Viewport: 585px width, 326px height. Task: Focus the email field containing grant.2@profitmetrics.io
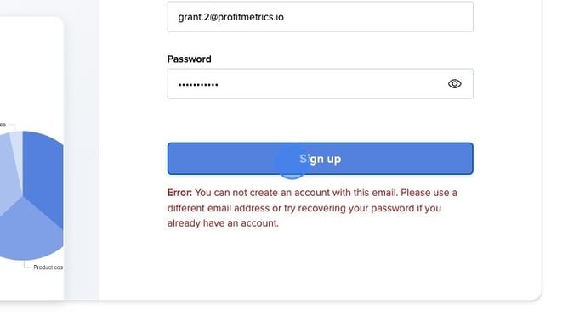coord(320,17)
